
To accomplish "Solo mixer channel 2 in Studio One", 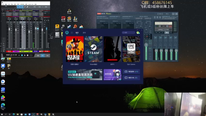I will (18, 27).
